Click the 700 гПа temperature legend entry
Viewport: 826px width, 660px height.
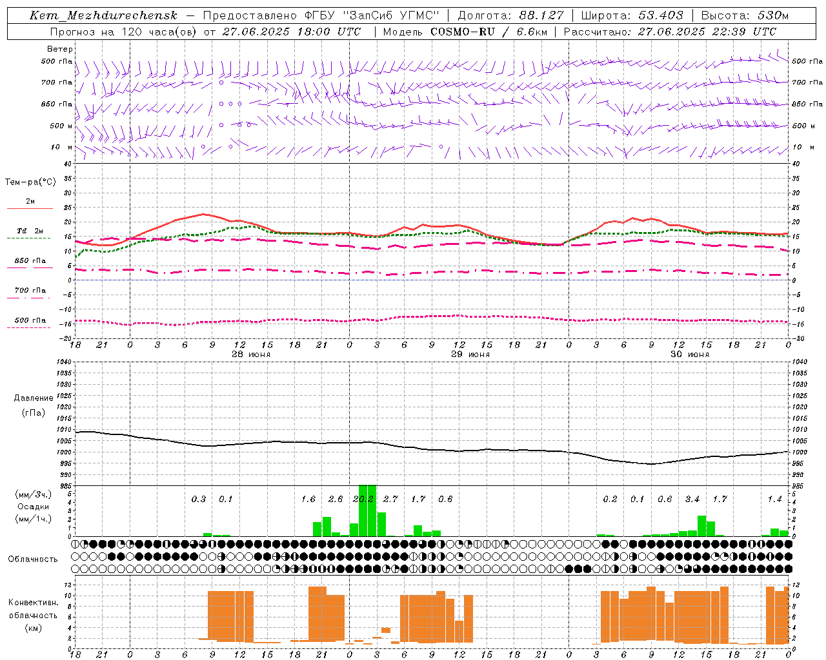pos(30,291)
